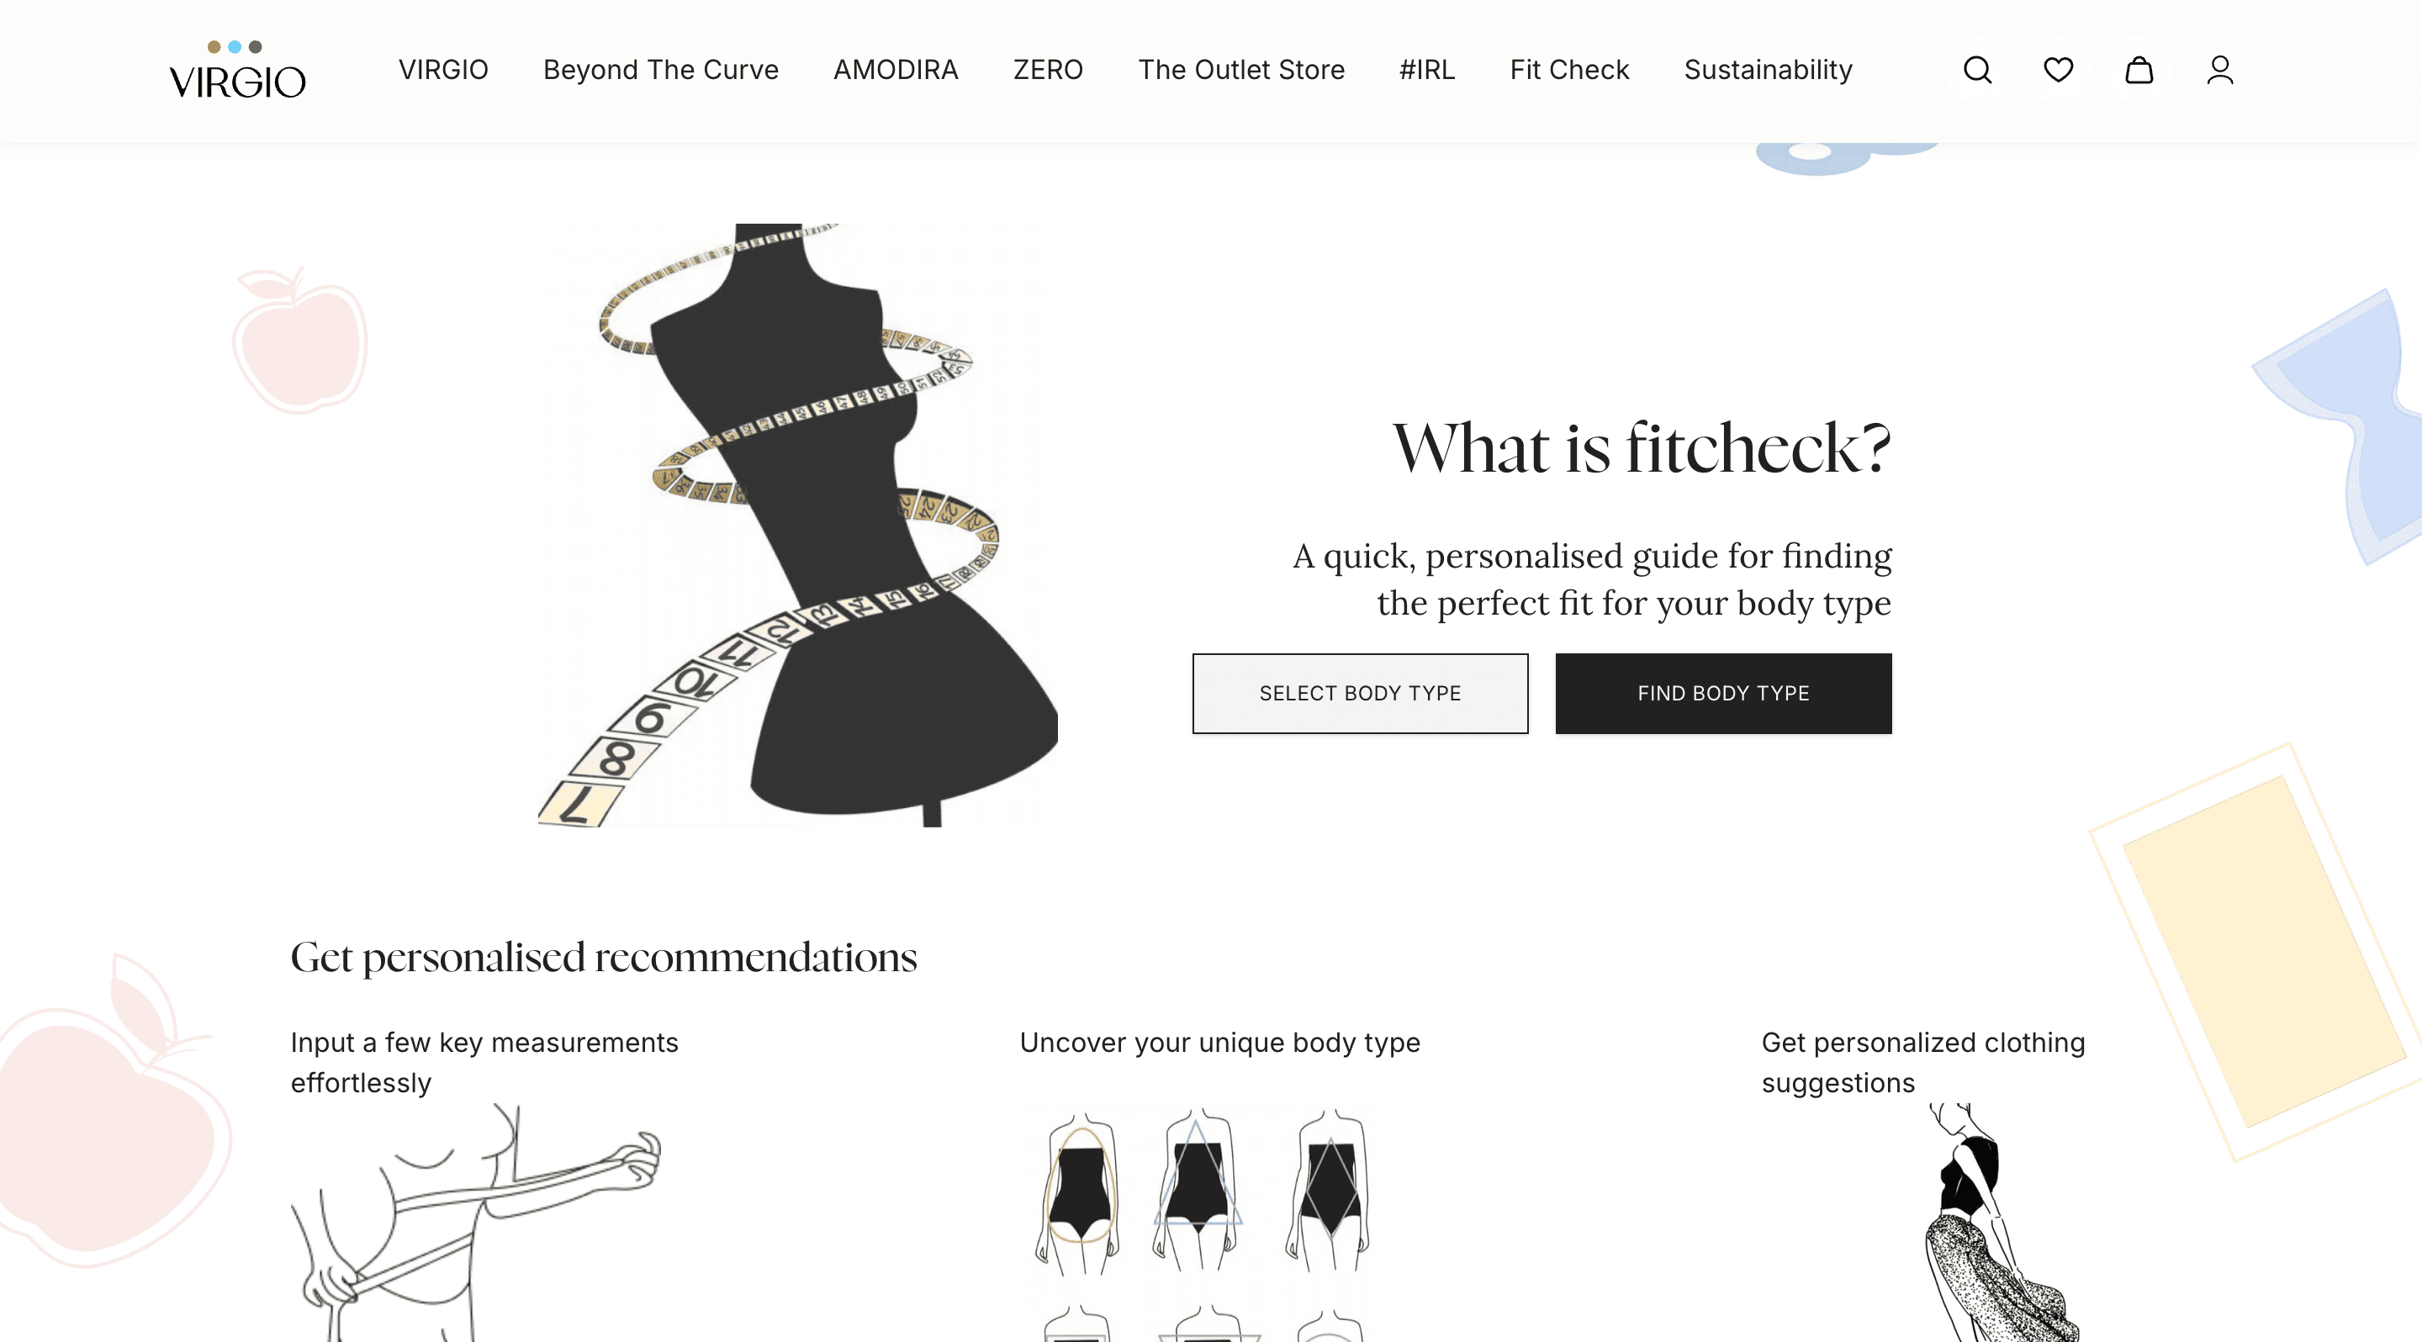Open Beyond The Curve menu
The image size is (2422, 1342).
pyautogui.click(x=661, y=70)
